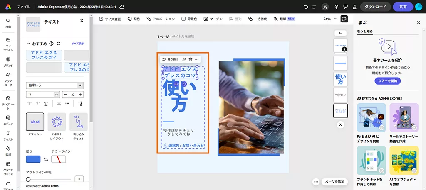Open the 検索 search tool in sidebar

coord(8,23)
